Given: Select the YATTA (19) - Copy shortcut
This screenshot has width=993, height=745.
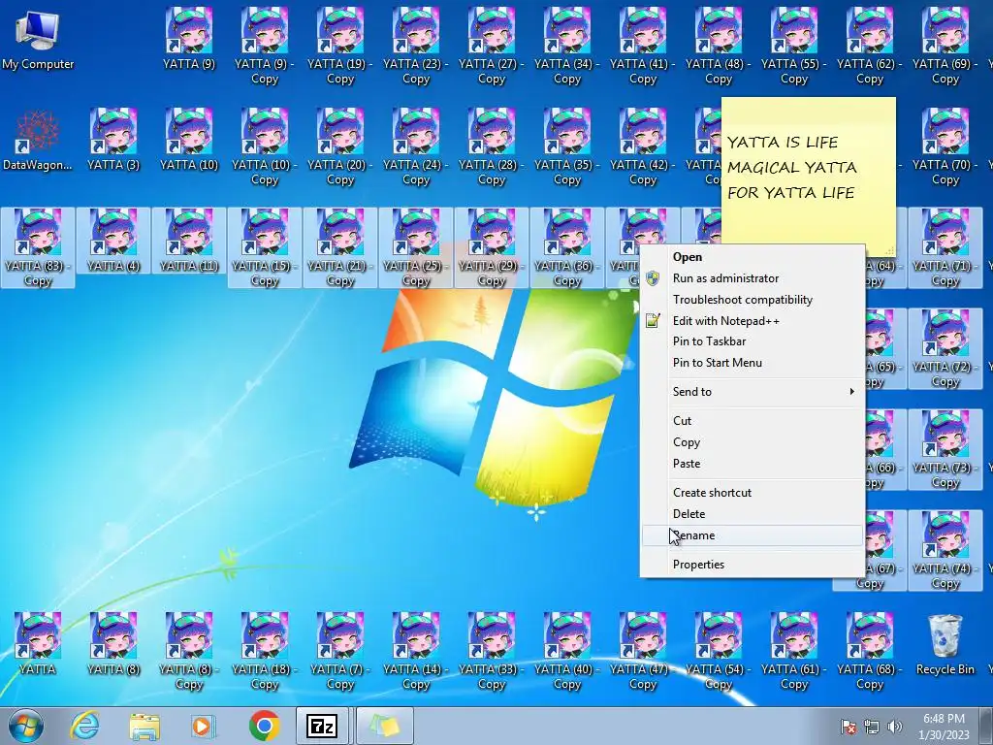Looking at the screenshot, I should pos(340,46).
